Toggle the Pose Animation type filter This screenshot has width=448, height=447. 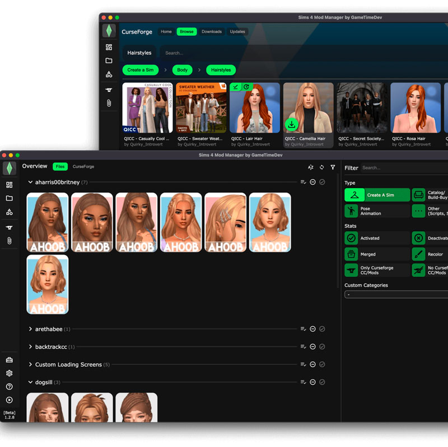[x=377, y=211]
